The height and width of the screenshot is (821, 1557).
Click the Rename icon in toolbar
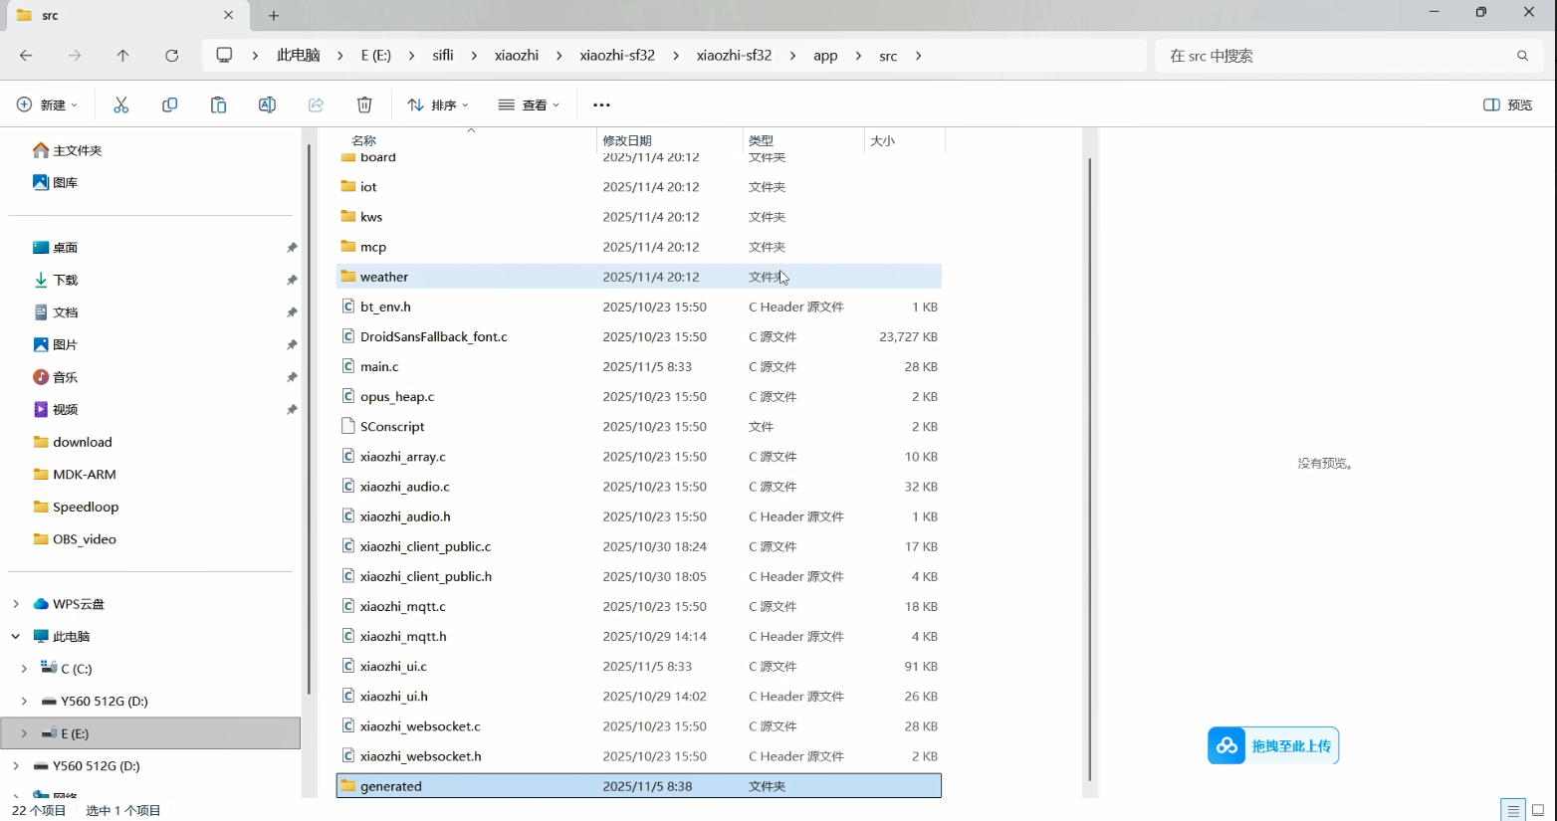point(267,104)
